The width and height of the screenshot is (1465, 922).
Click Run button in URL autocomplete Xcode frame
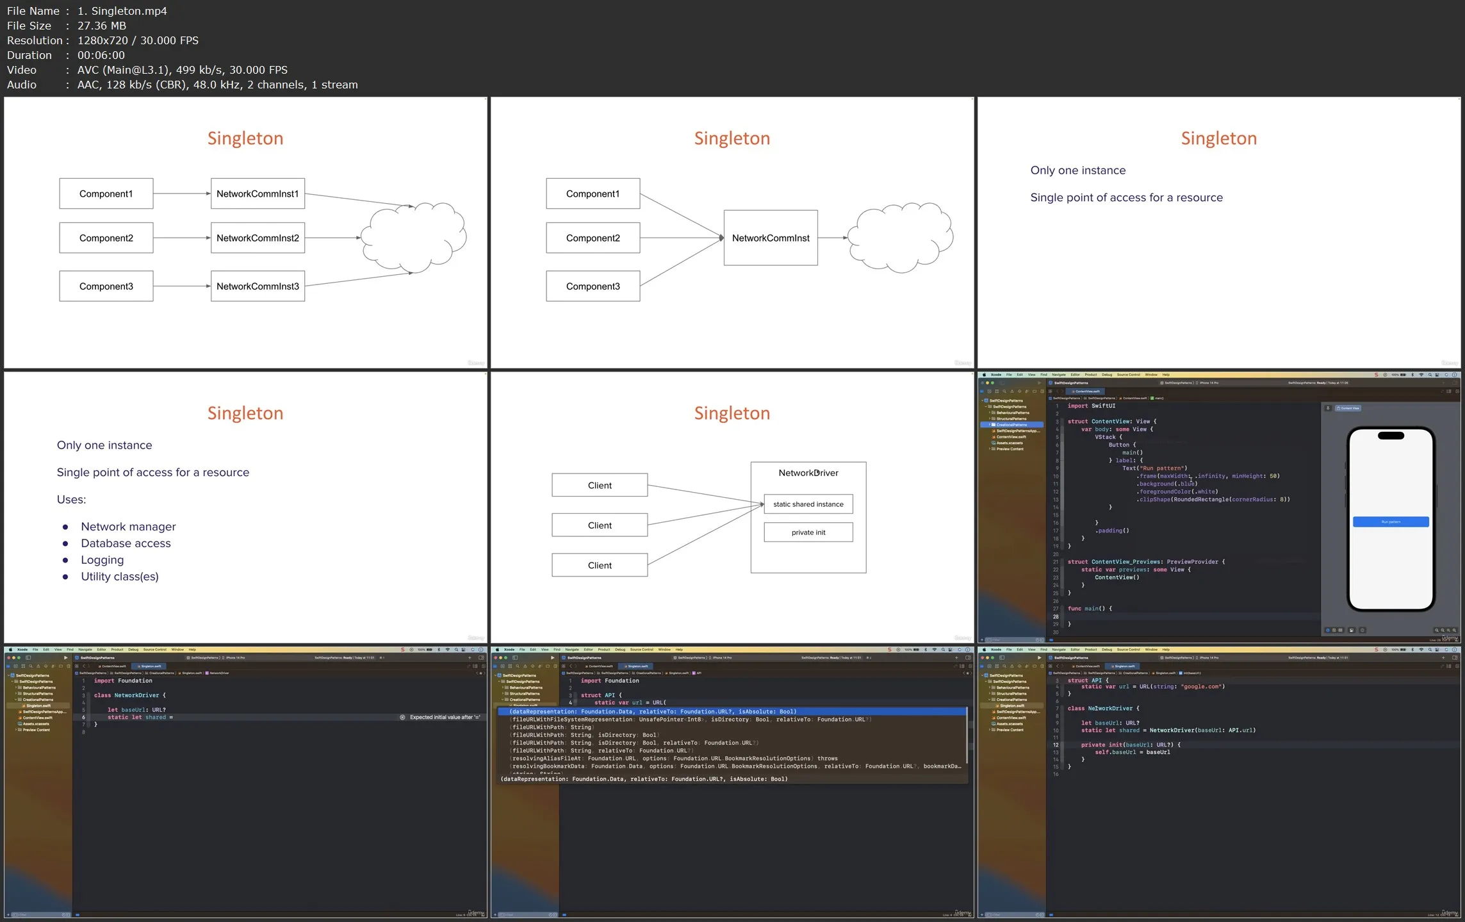552,657
